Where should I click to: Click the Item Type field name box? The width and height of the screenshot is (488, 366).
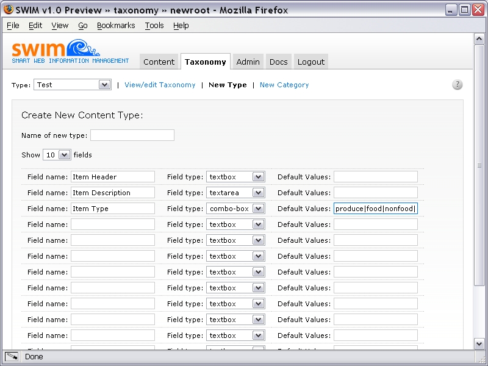[x=113, y=209]
